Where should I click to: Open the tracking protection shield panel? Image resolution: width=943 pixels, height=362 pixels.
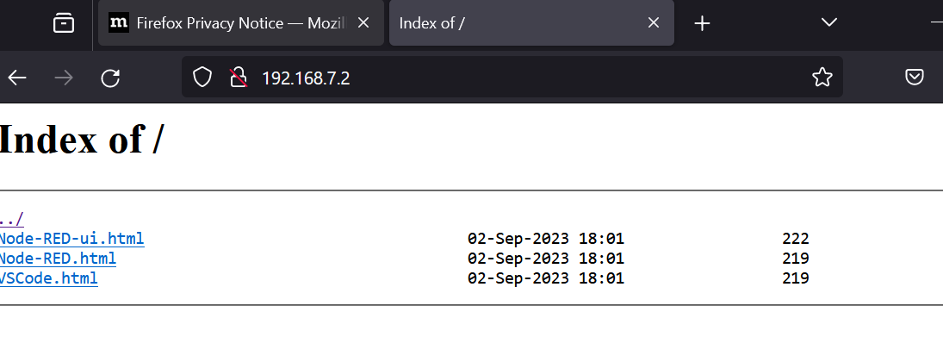(202, 78)
